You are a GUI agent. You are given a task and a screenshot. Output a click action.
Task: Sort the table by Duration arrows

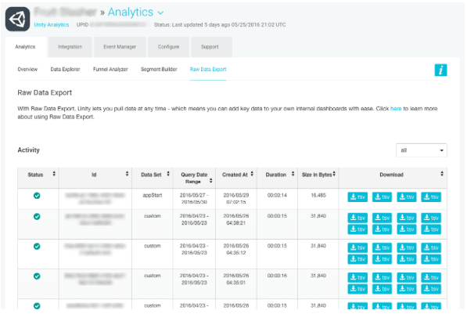(x=293, y=174)
